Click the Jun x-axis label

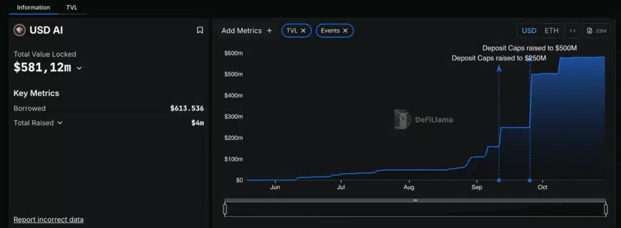275,187
